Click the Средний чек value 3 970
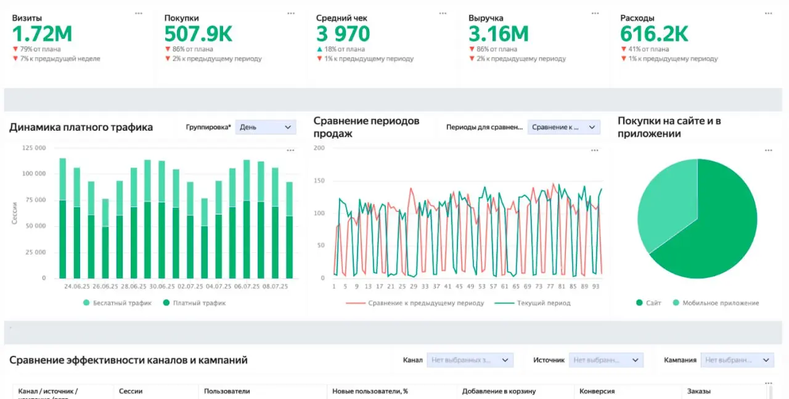 point(343,33)
